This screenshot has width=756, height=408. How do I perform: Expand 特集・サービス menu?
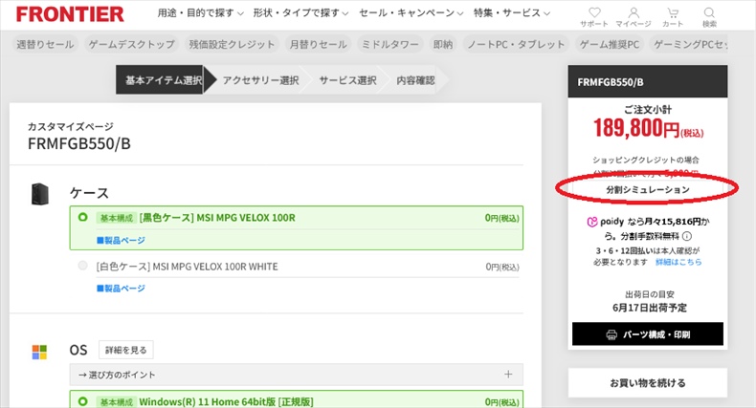[x=512, y=13]
